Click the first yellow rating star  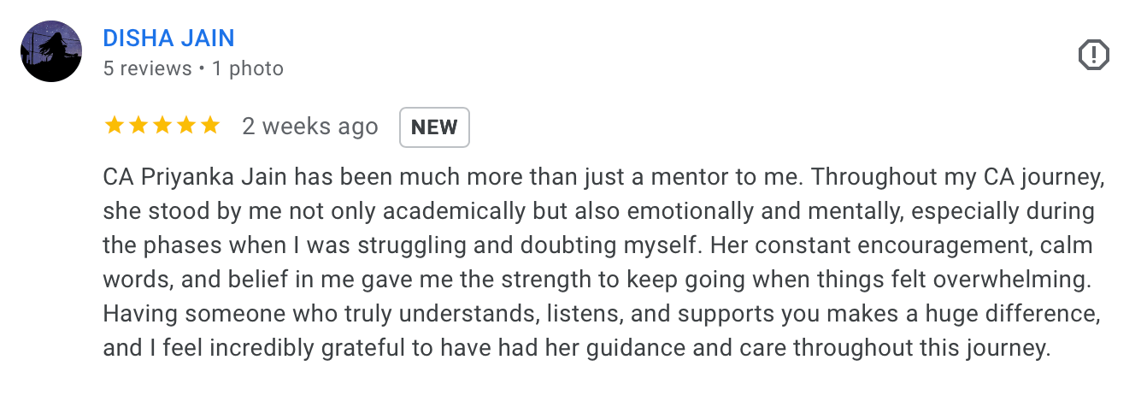pos(114,127)
